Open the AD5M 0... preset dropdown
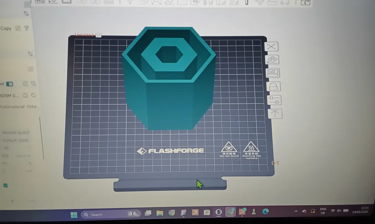This screenshot has width=375, height=224. coord(10,96)
